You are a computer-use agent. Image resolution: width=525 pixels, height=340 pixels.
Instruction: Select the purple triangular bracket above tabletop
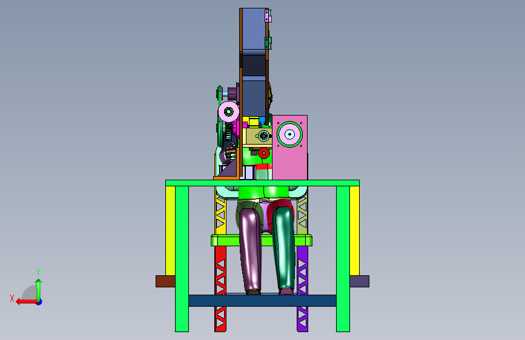point(229,168)
